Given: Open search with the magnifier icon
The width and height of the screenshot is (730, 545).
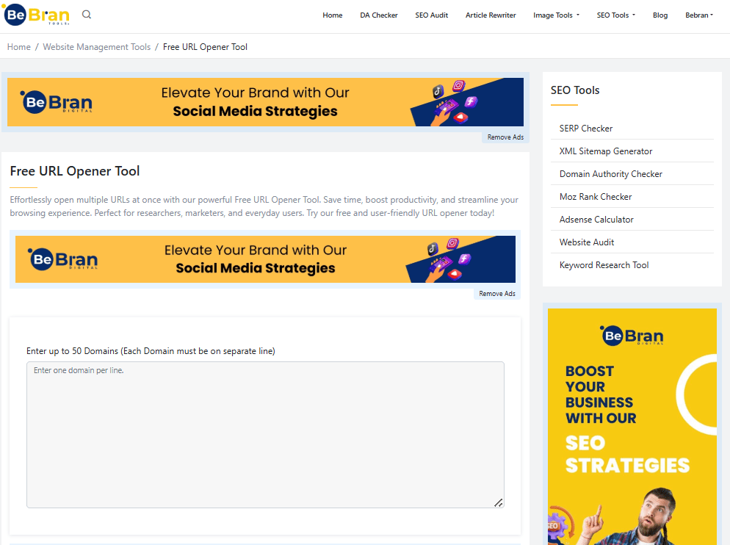Looking at the screenshot, I should pyautogui.click(x=87, y=15).
